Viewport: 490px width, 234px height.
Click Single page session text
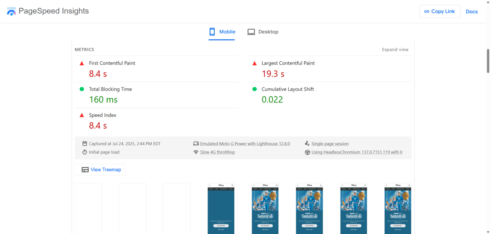[330, 144]
